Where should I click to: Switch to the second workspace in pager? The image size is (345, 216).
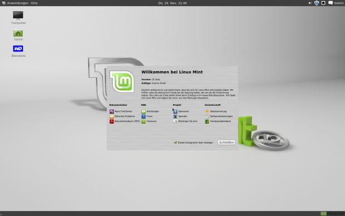tap(329, 214)
